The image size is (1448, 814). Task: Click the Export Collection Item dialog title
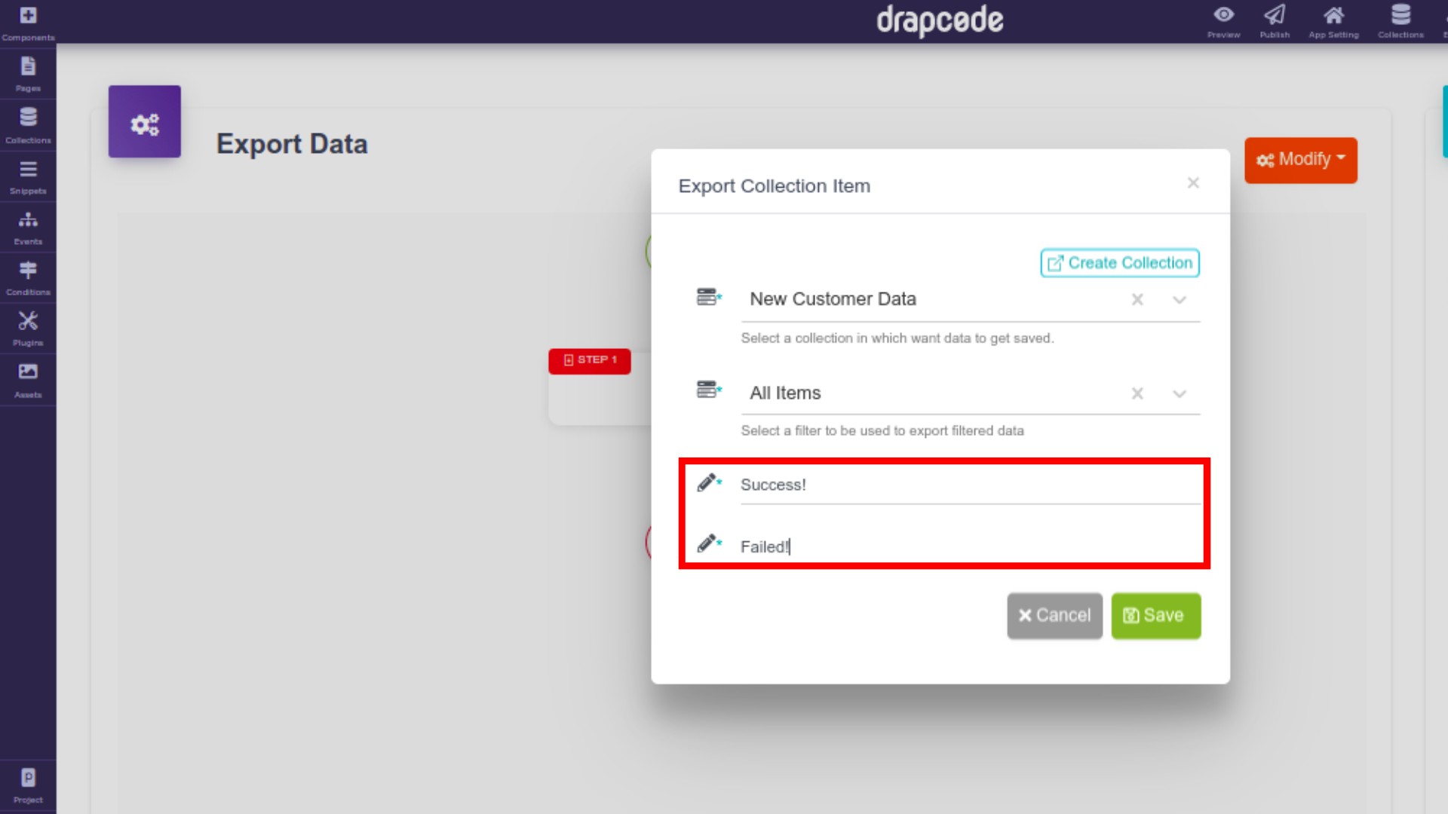click(x=774, y=186)
